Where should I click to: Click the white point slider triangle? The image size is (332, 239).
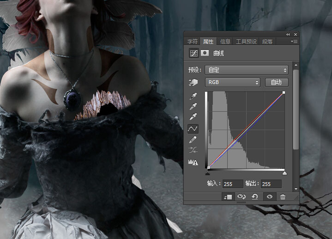click(x=284, y=173)
